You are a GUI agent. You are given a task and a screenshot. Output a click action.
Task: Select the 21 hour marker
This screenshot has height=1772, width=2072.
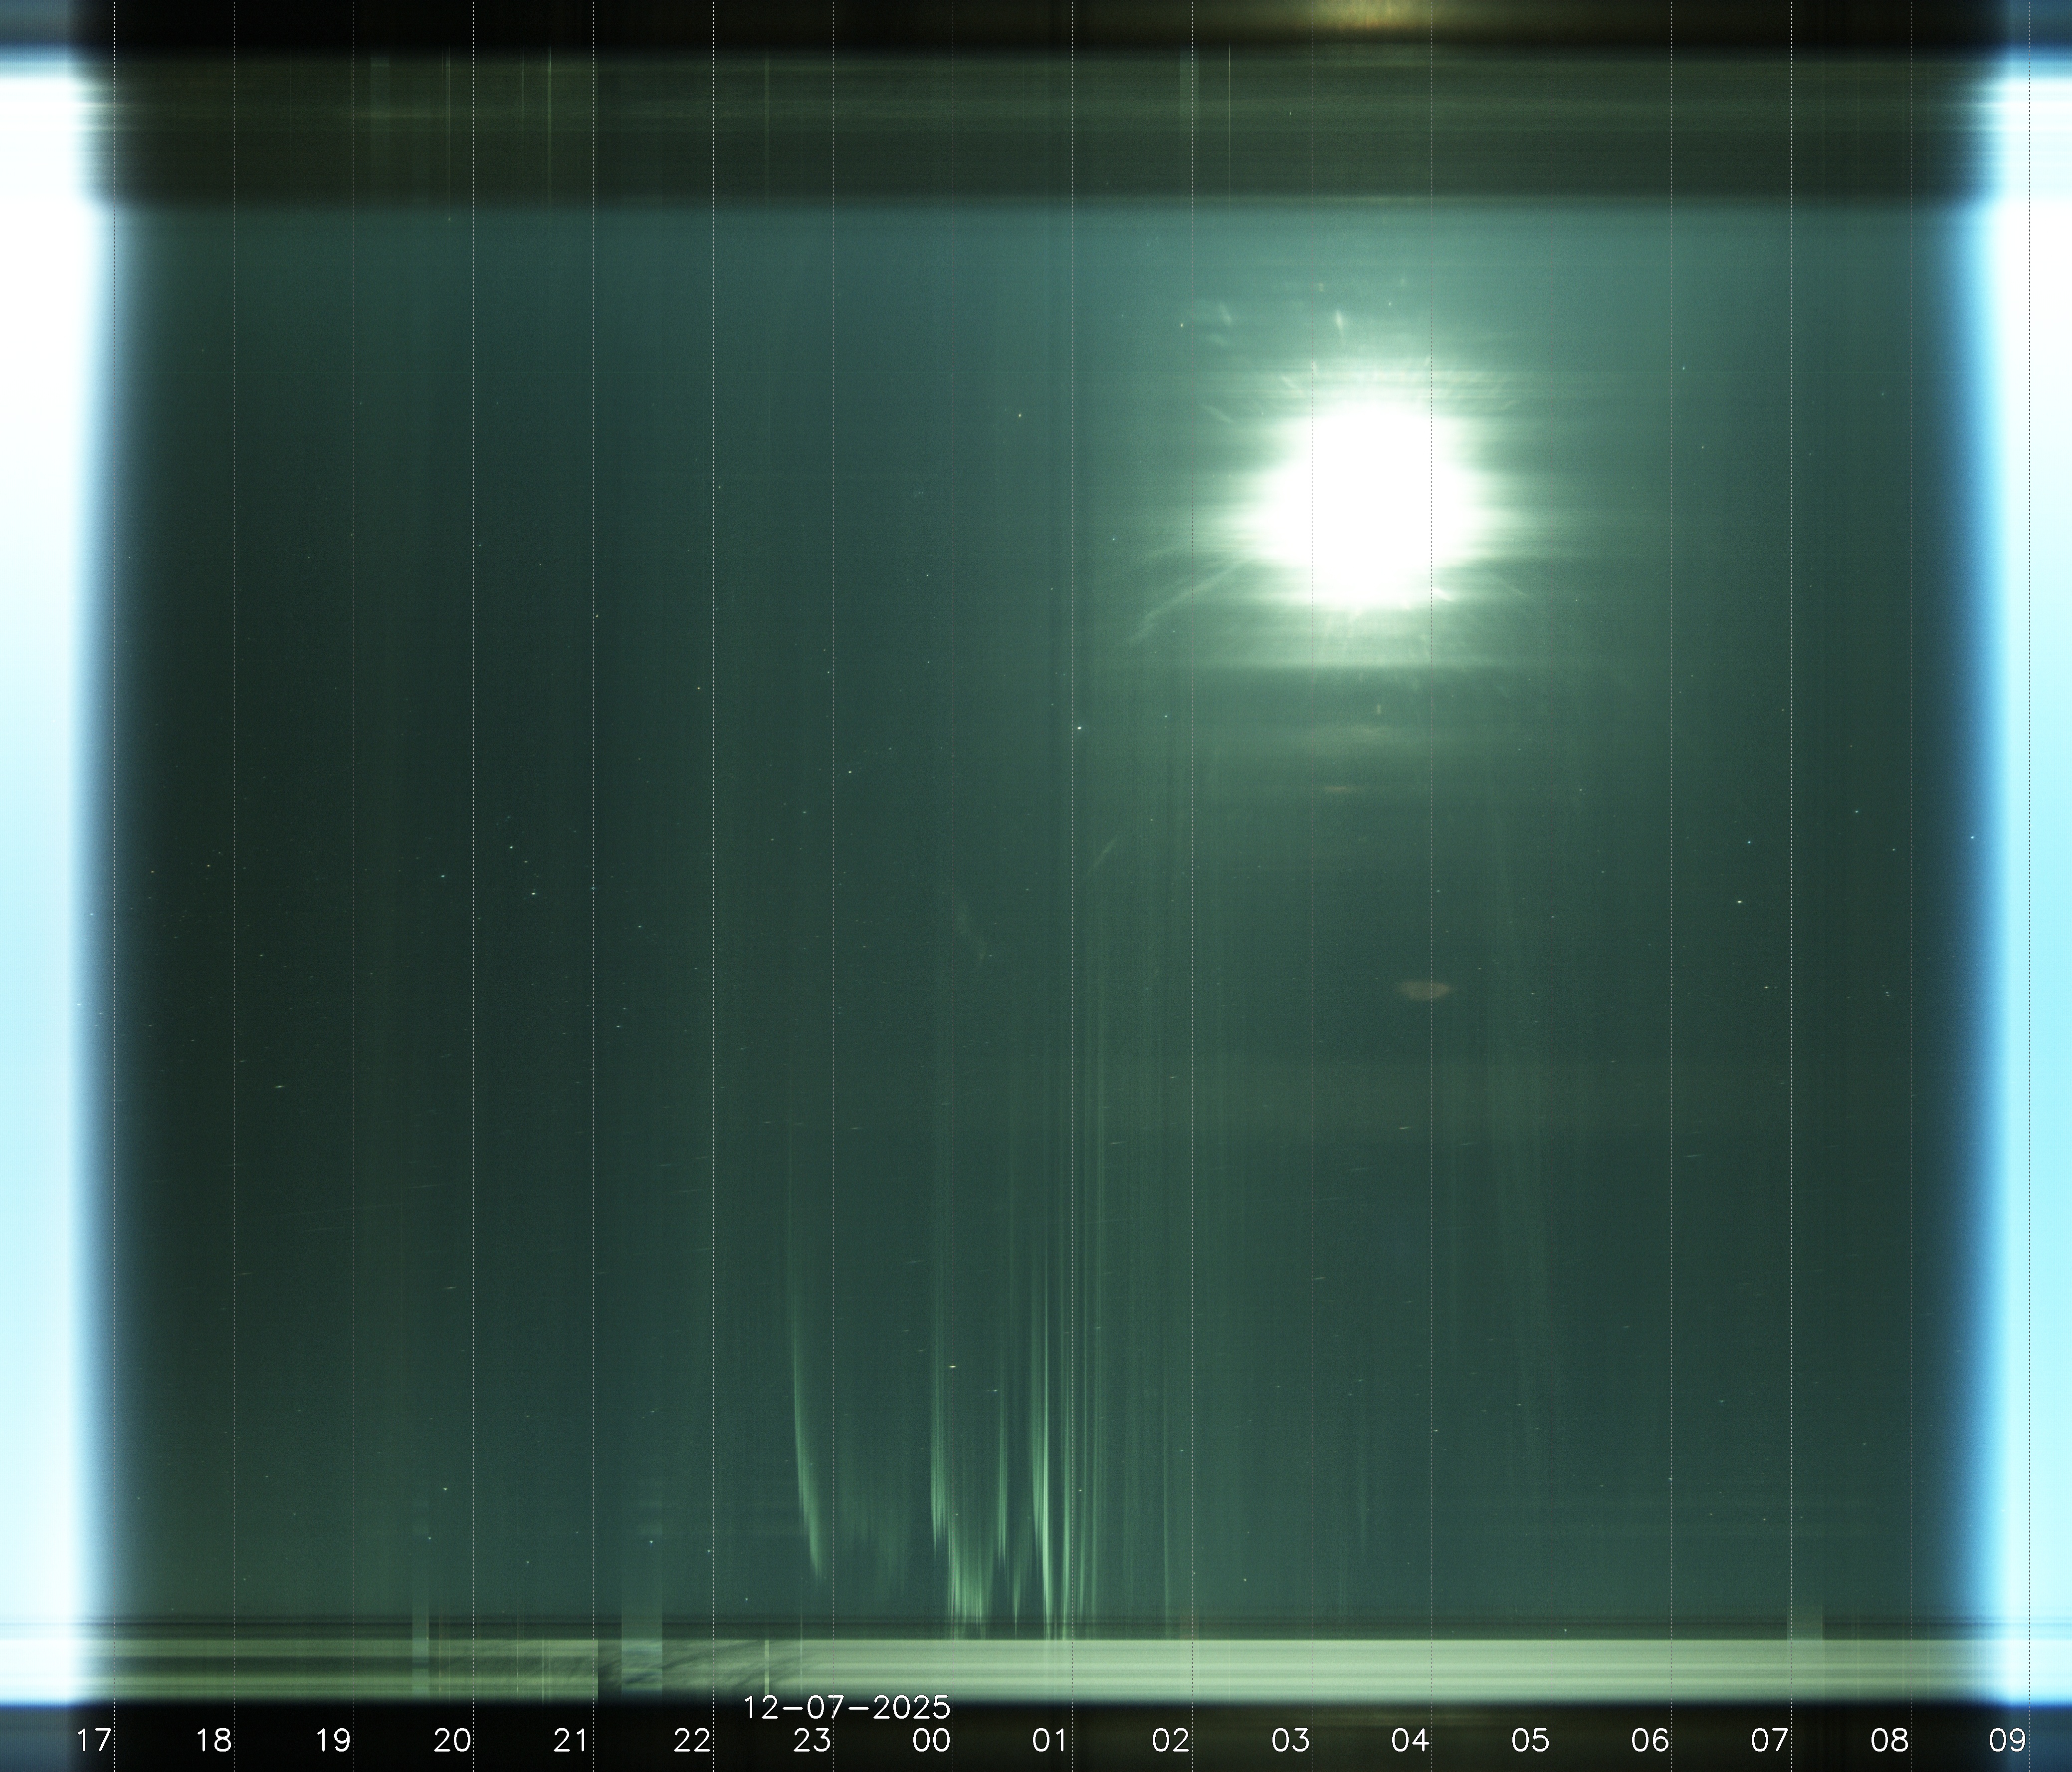coord(572,1741)
